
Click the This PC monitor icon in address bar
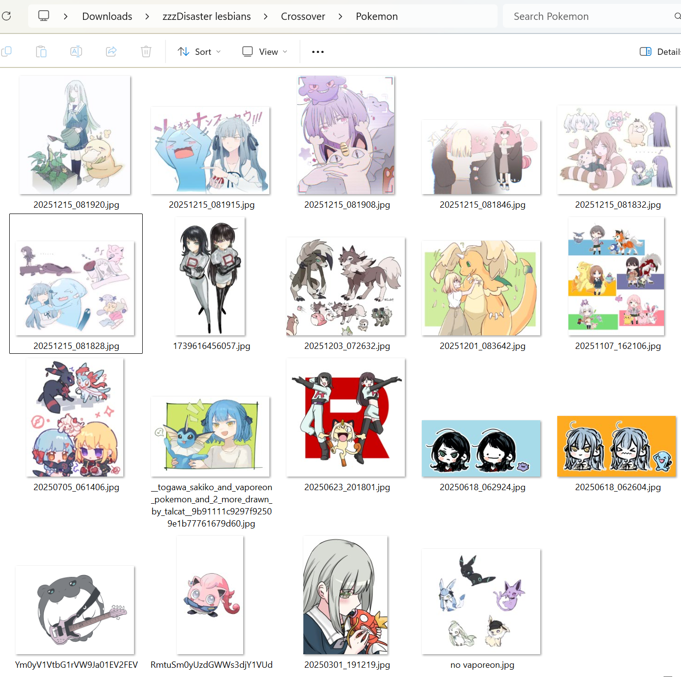(x=44, y=16)
